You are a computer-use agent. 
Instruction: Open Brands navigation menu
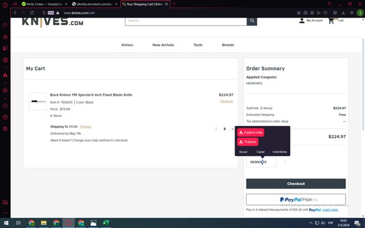tap(228, 45)
